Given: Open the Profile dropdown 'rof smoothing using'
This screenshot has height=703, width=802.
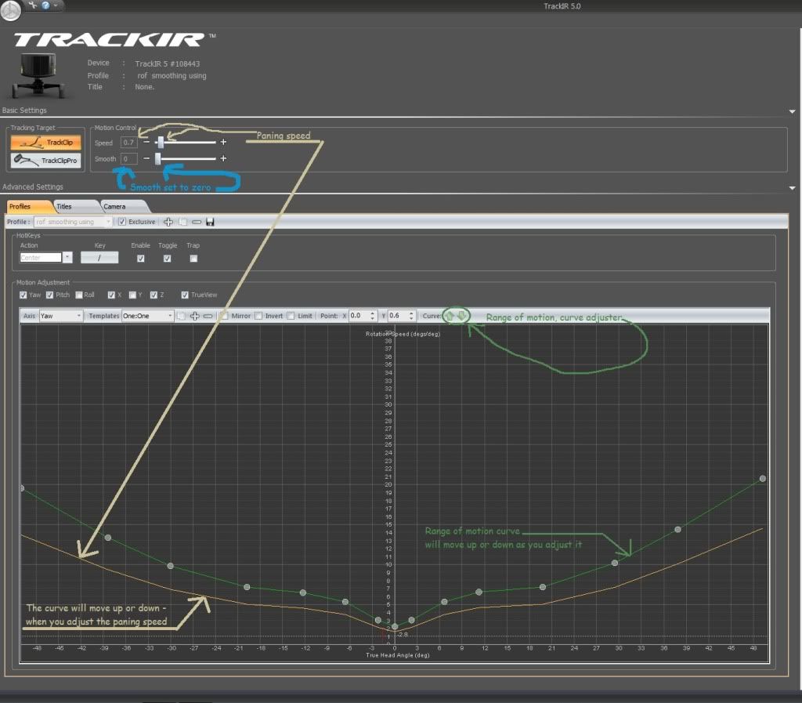Looking at the screenshot, I should pos(73,222).
